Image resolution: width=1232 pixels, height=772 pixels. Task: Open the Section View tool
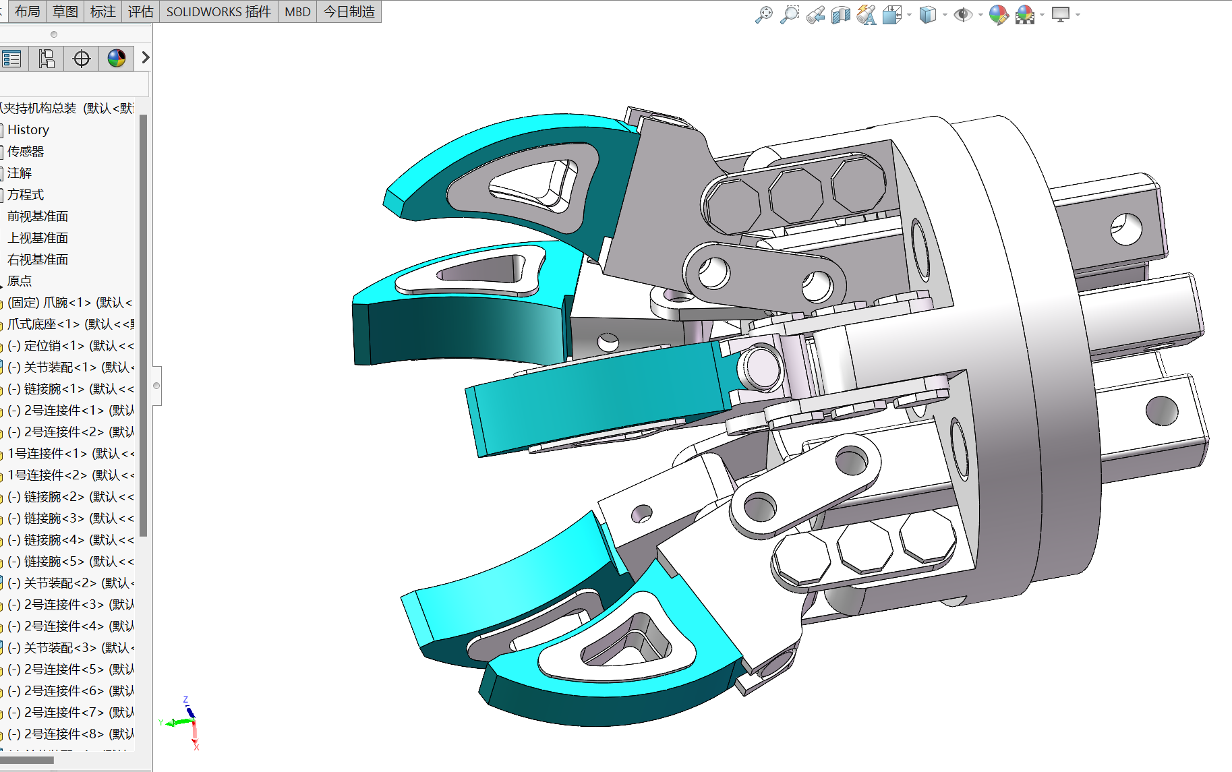pos(840,15)
